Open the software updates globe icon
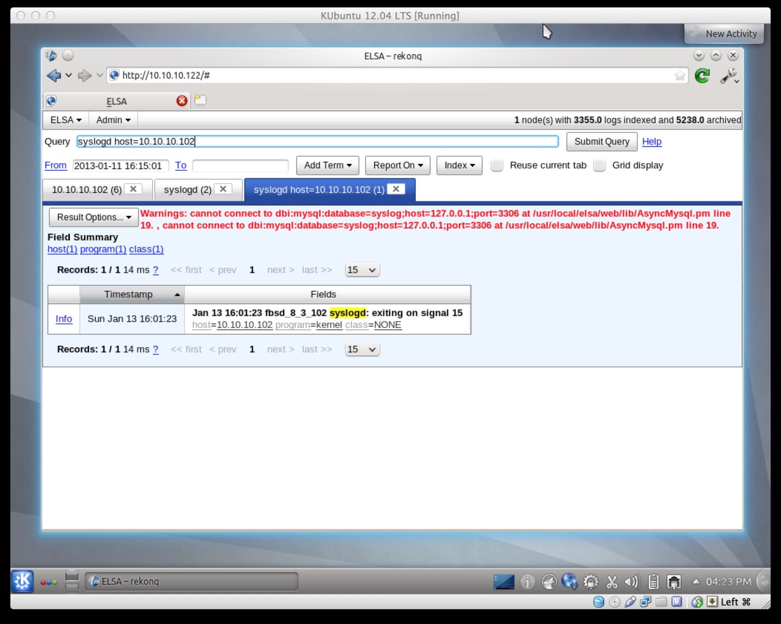781x624 pixels. [569, 582]
